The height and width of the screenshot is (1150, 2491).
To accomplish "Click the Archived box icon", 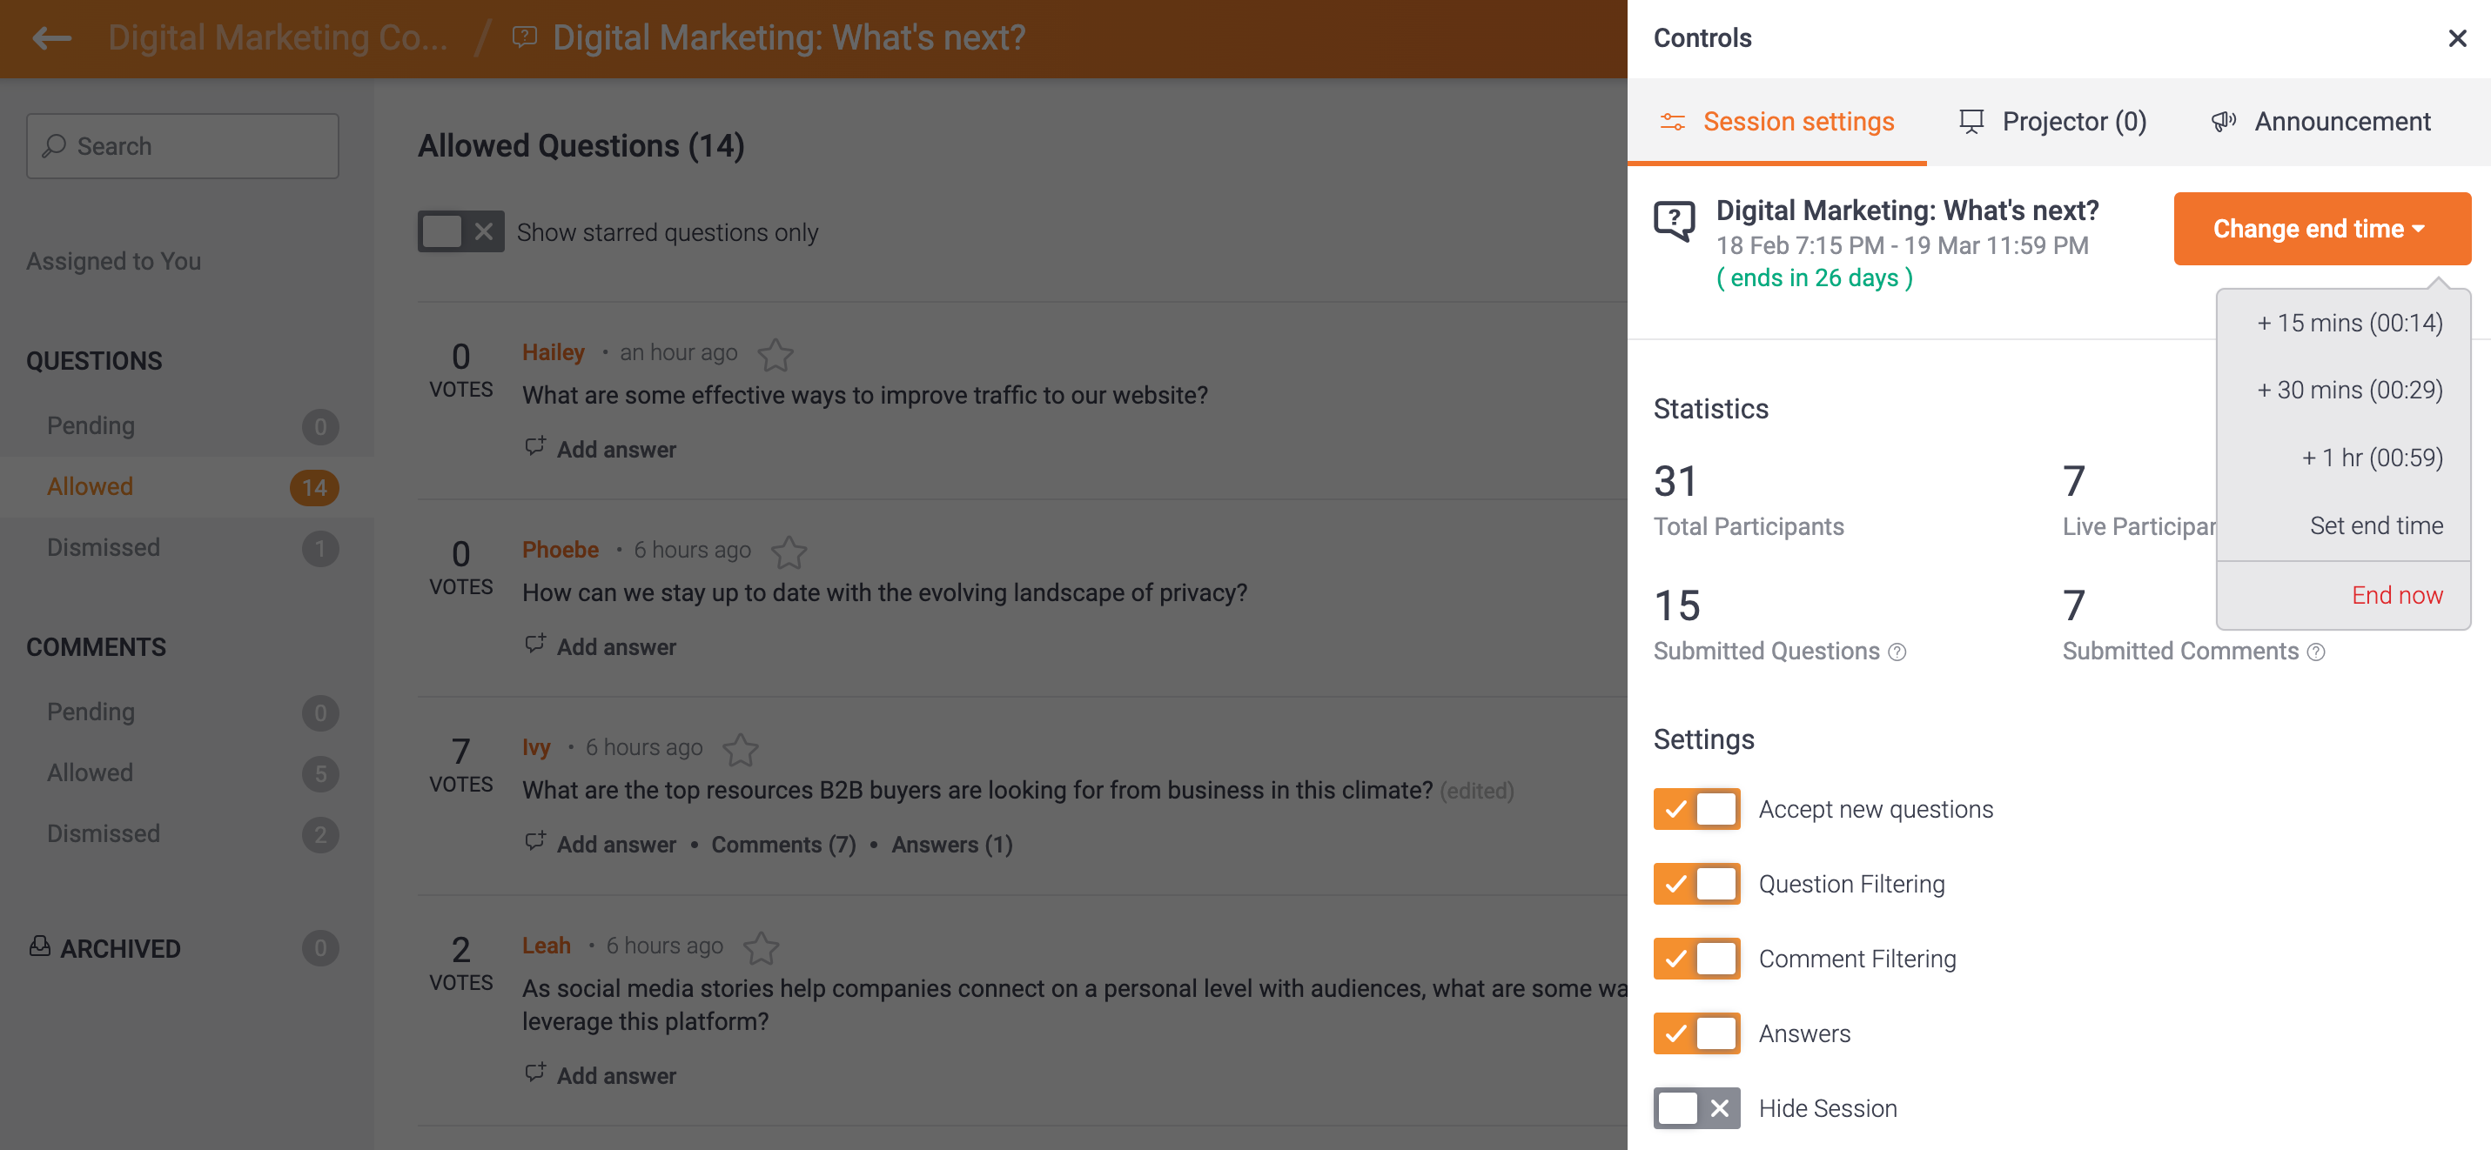I will [x=40, y=947].
